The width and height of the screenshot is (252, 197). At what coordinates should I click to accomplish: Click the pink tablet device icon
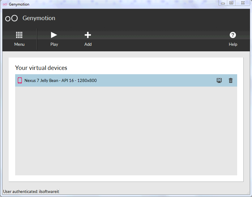(x=20, y=80)
